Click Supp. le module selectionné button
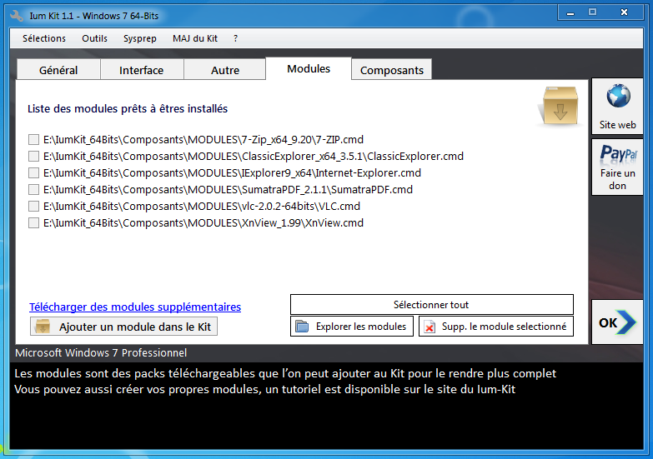 [496, 327]
